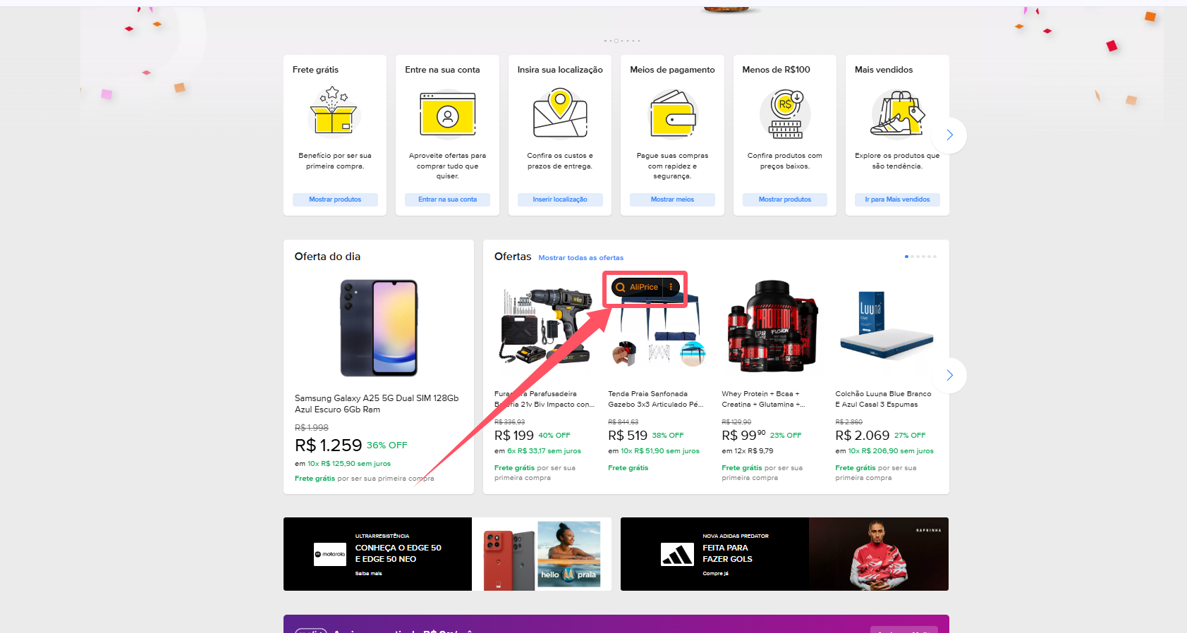Open the AliPrice three-dot menu
This screenshot has width=1187, height=633.
(671, 287)
